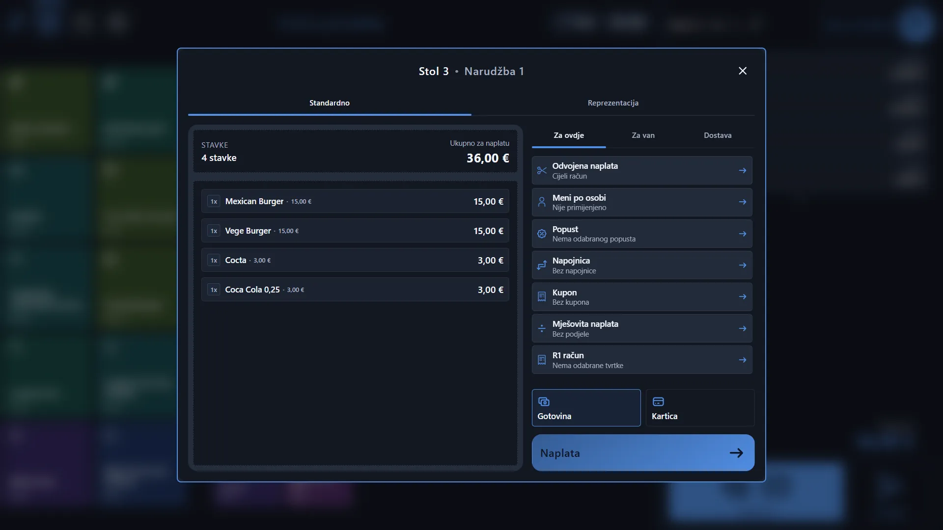Click the discount badge icon next to Popust
The image size is (943, 530).
point(542,234)
